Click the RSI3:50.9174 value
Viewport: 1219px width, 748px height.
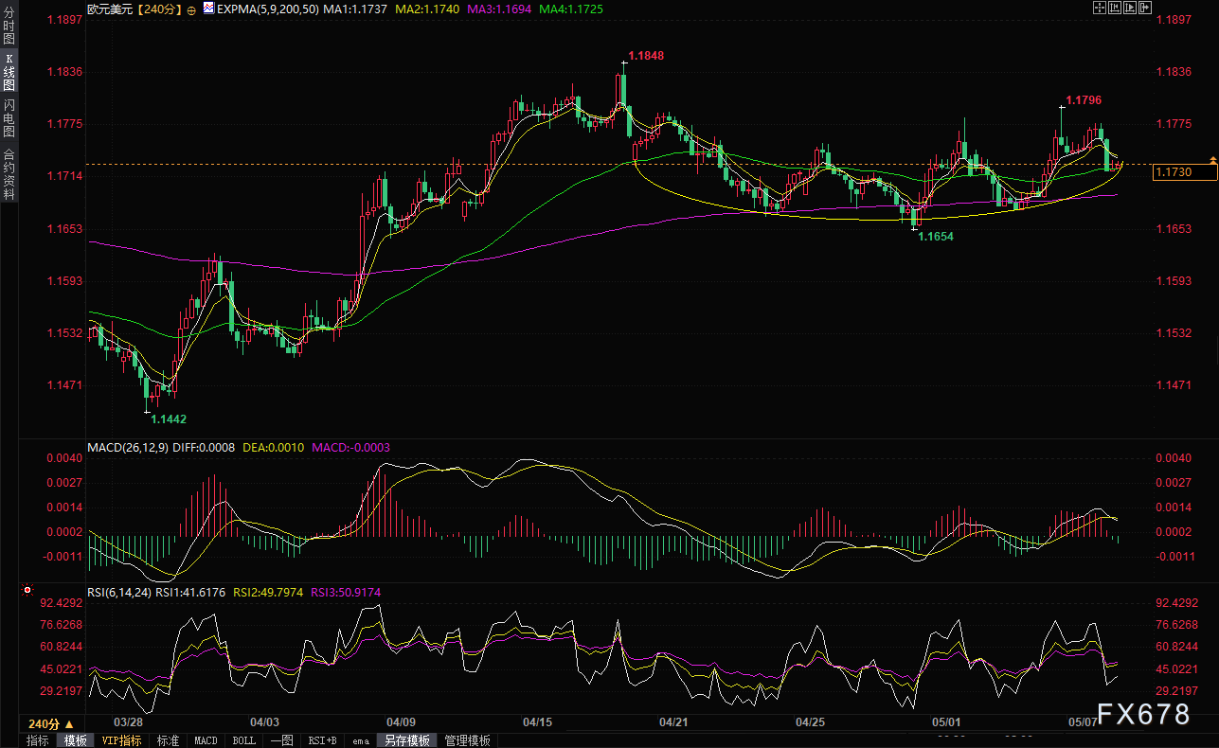[x=347, y=592]
